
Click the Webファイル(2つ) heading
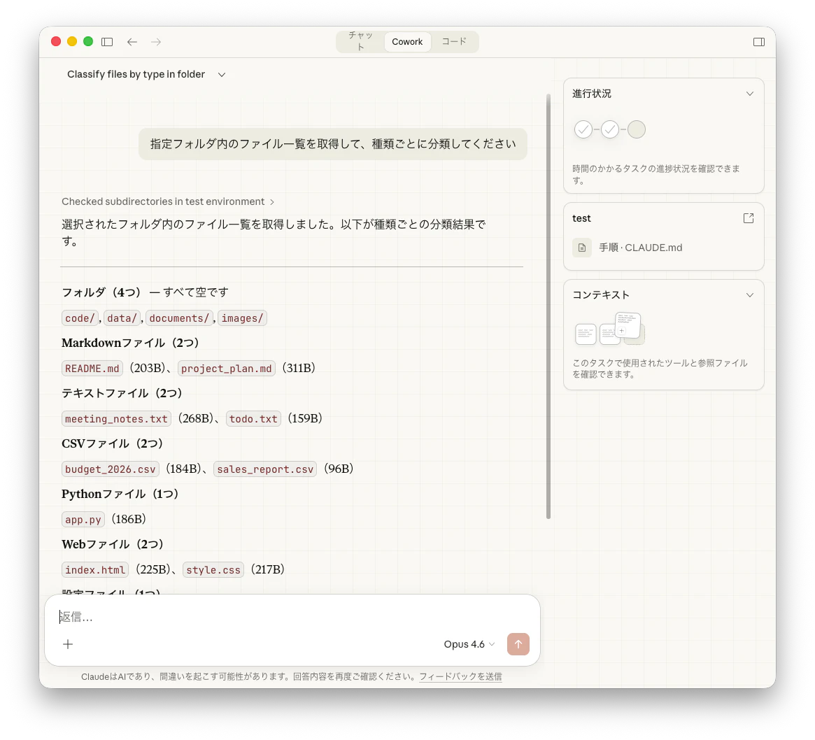(x=112, y=545)
